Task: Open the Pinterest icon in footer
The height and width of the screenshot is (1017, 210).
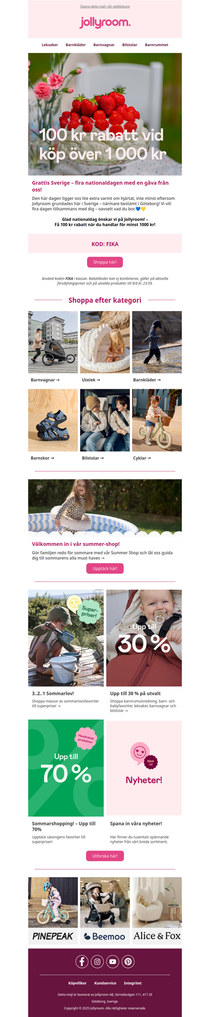Action: click(128, 961)
